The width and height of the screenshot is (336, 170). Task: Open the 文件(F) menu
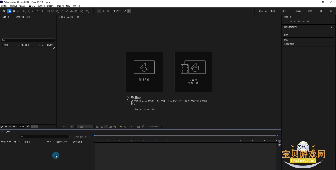point(4,6)
